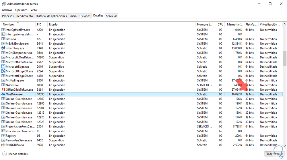Open the Vista menu
Viewport: 287px width, 160px height.
click(x=34, y=10)
